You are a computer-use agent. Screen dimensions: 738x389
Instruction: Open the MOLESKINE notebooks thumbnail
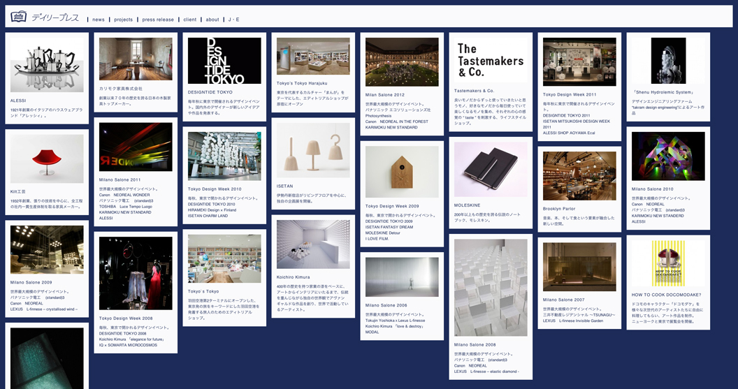[491, 168]
